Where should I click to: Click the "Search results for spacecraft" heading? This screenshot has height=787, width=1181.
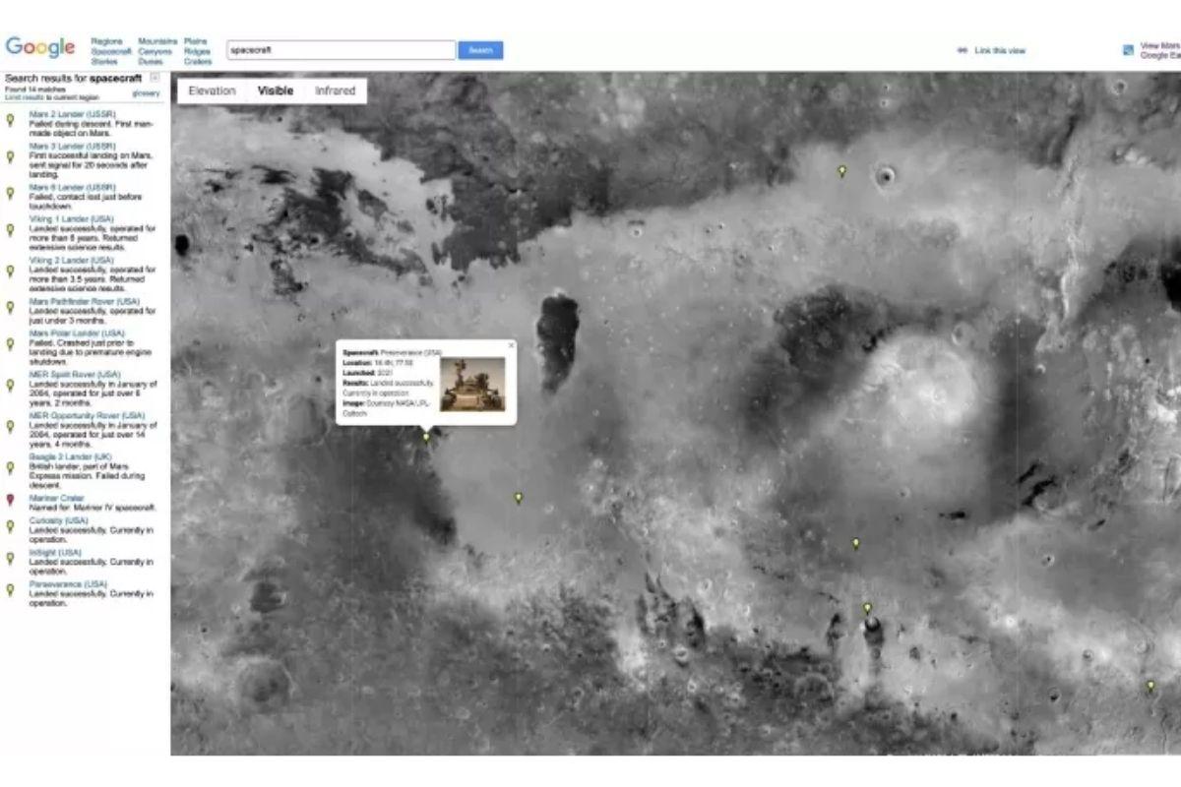pyautogui.click(x=74, y=77)
